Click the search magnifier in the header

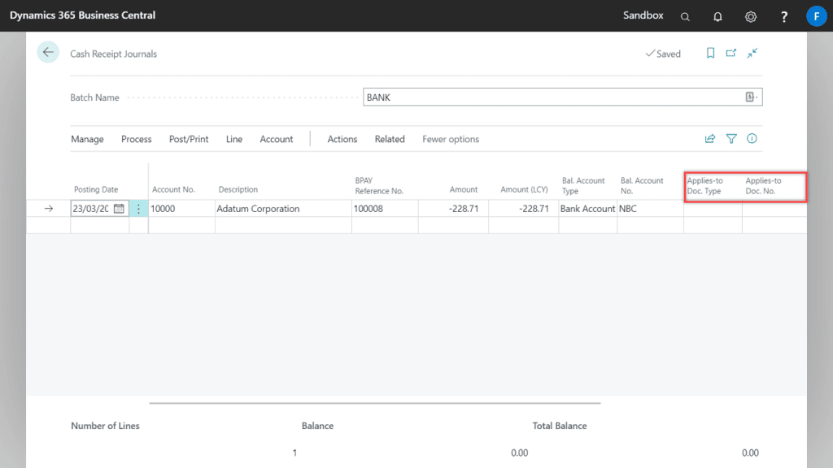coord(685,15)
